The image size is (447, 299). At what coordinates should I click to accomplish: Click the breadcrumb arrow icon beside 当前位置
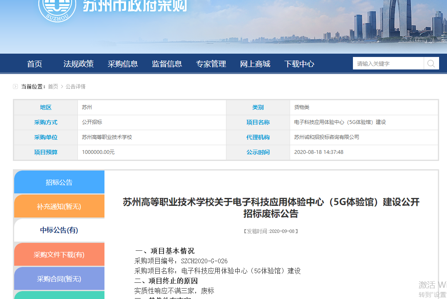point(15,86)
